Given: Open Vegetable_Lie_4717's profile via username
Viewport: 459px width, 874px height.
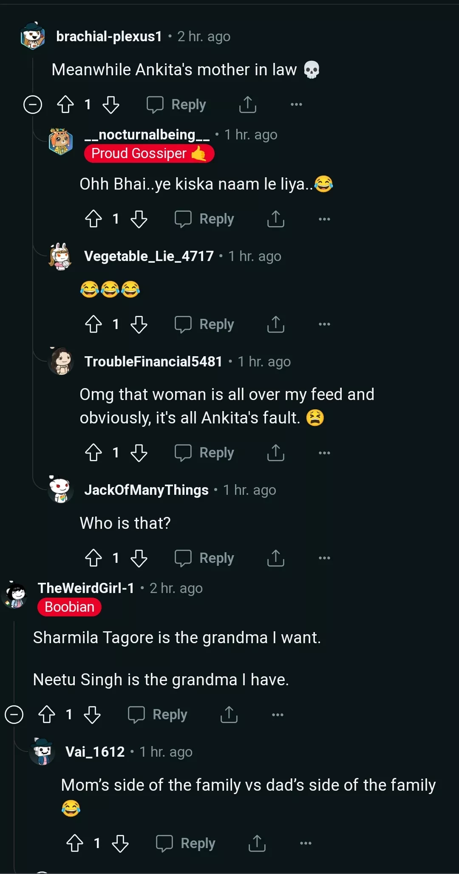Looking at the screenshot, I should [x=149, y=256].
